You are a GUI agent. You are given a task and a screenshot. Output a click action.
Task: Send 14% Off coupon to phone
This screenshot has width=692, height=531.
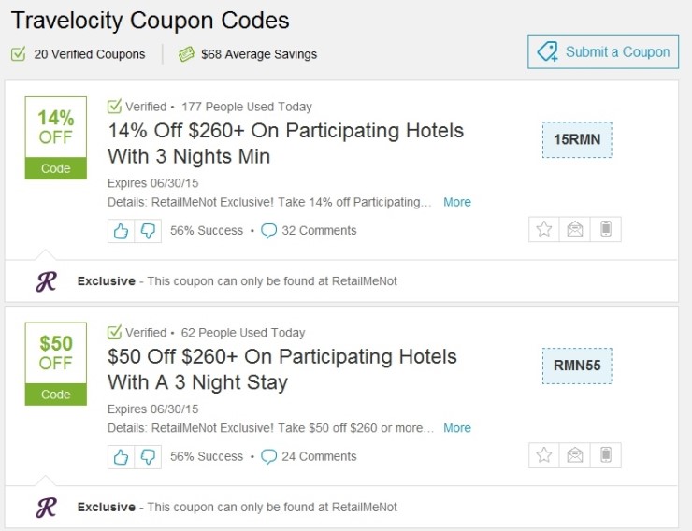(606, 229)
